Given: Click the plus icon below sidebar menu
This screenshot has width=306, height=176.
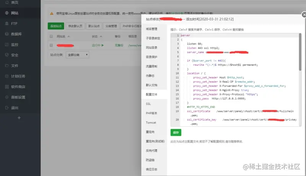Looking at the screenshot, I should (x=19, y=118).
